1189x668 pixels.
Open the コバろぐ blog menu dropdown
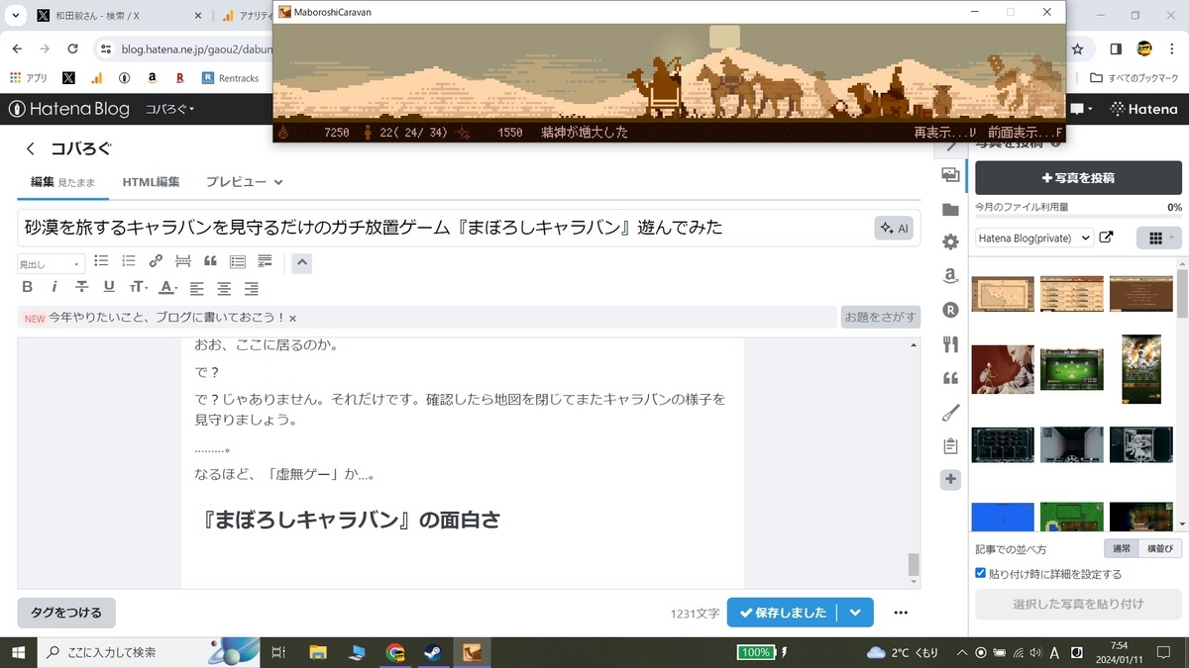(x=170, y=109)
